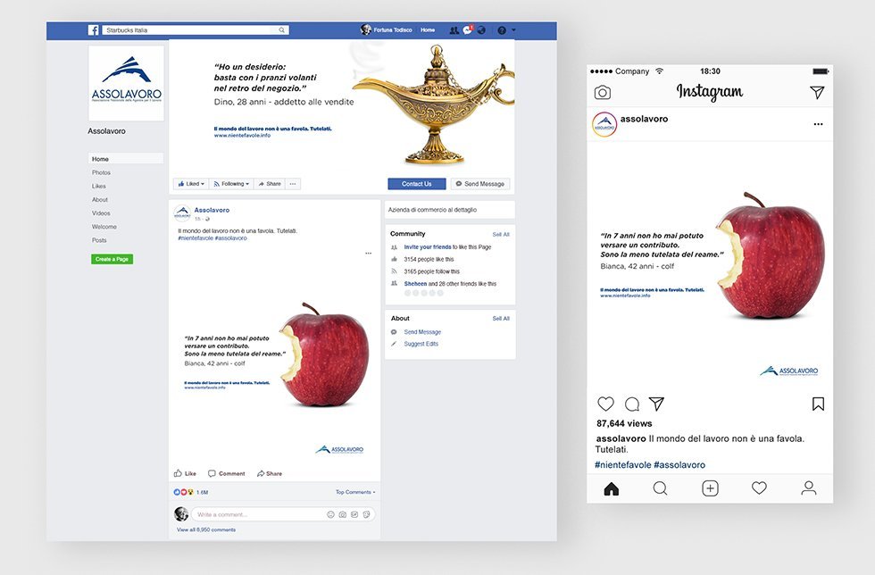Click the Write a comment field
Screen dimensions: 875x575
(x=284, y=514)
